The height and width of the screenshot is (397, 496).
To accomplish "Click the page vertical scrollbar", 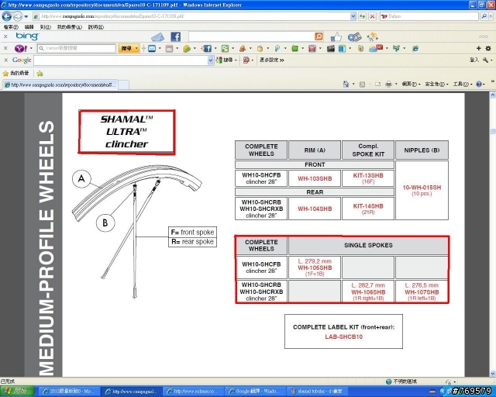I will click(x=493, y=234).
